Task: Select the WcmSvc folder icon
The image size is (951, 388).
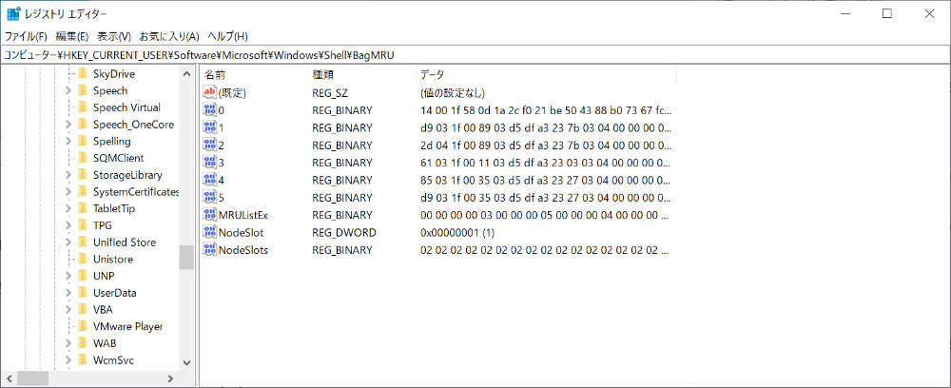Action: (83, 360)
